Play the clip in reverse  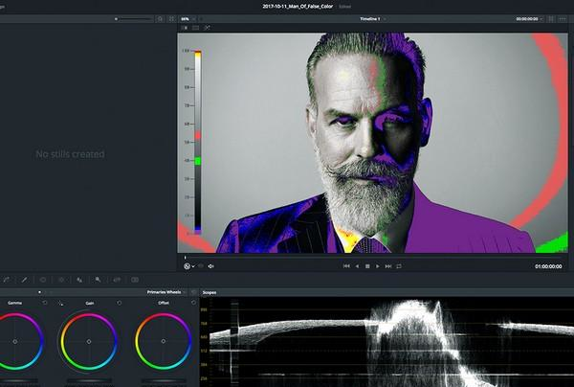(x=357, y=265)
